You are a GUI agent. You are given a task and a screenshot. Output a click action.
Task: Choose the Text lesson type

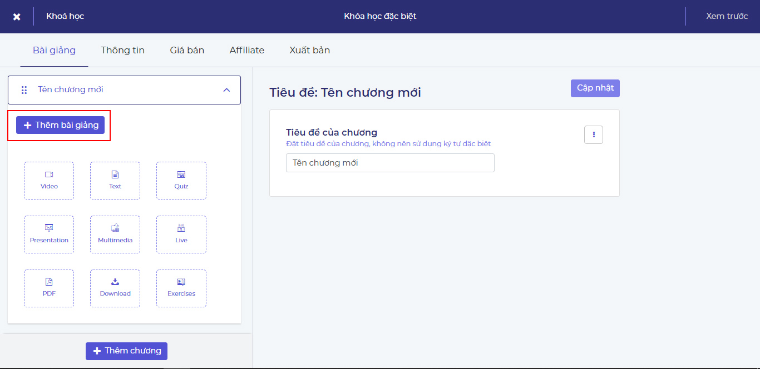tap(115, 180)
